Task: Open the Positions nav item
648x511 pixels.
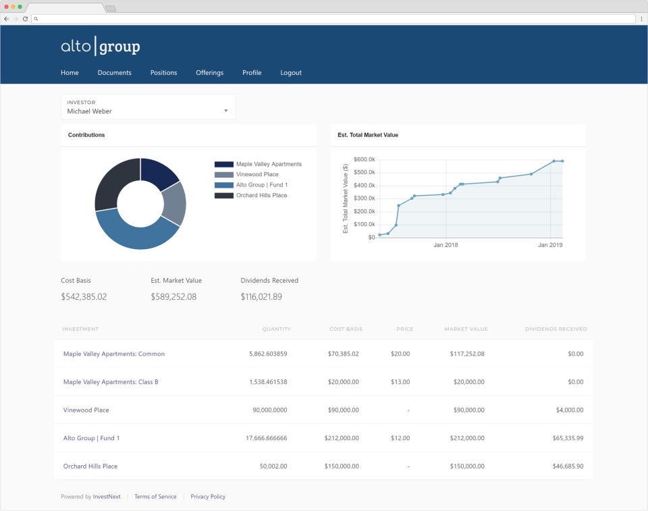Action: pyautogui.click(x=163, y=72)
